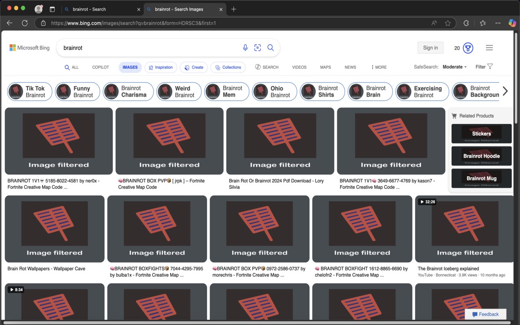Image resolution: width=520 pixels, height=325 pixels.
Task: Open 'BRAINROT BOX PVP 0972-2586-0737' link
Action: pyautogui.click(x=259, y=272)
